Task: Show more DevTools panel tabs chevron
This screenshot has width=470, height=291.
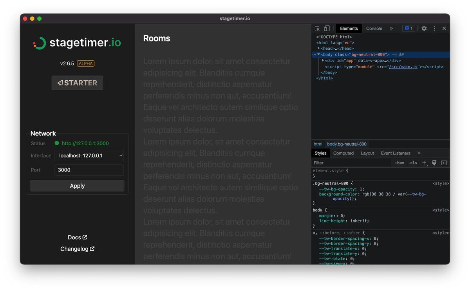Action: pyautogui.click(x=391, y=29)
